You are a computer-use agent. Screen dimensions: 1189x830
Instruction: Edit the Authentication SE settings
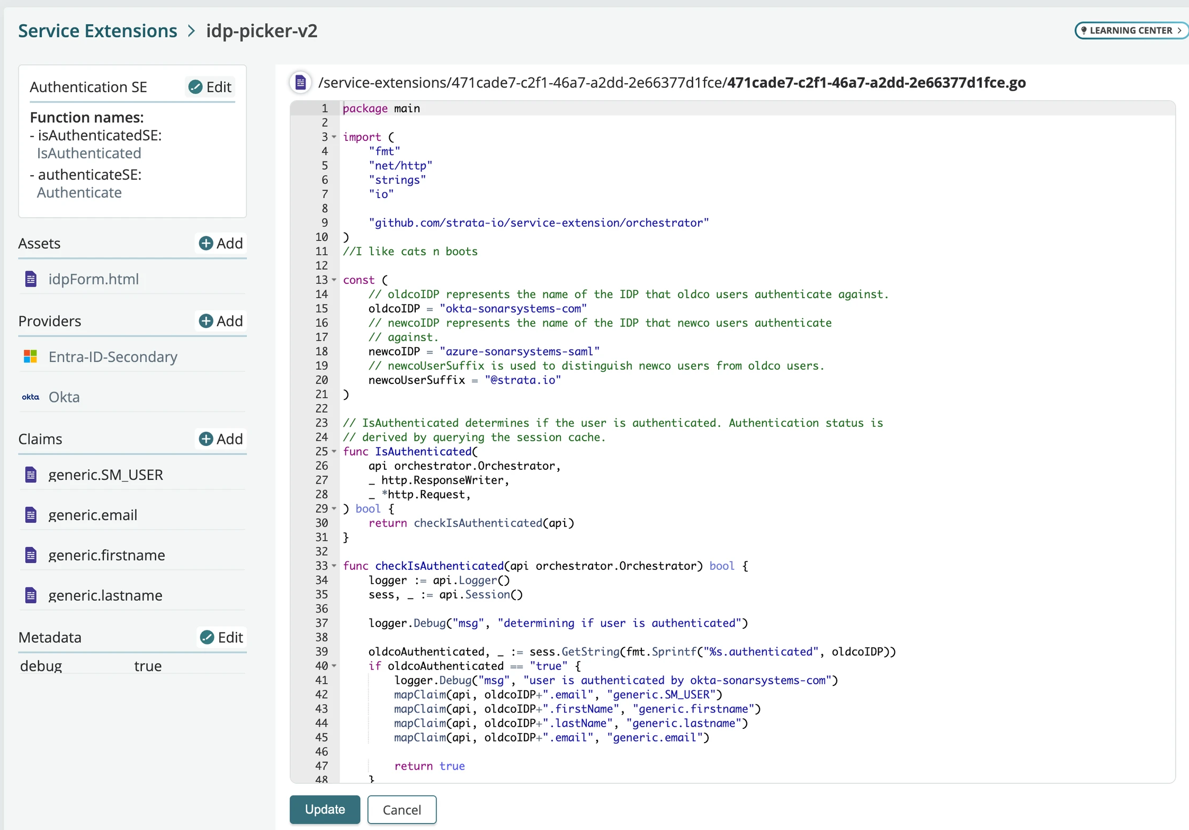point(211,86)
